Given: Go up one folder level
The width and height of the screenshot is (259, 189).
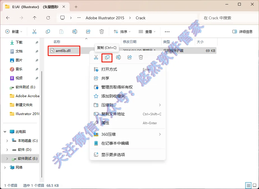Looking at the screenshot, I should point(34,18).
